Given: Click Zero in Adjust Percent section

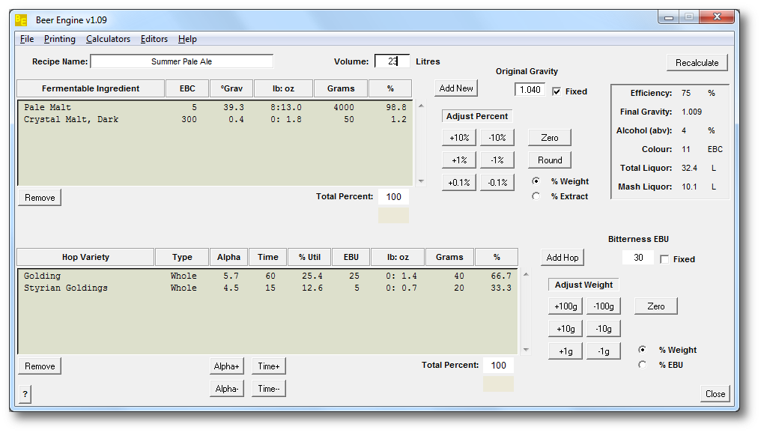Looking at the screenshot, I should click(x=549, y=138).
